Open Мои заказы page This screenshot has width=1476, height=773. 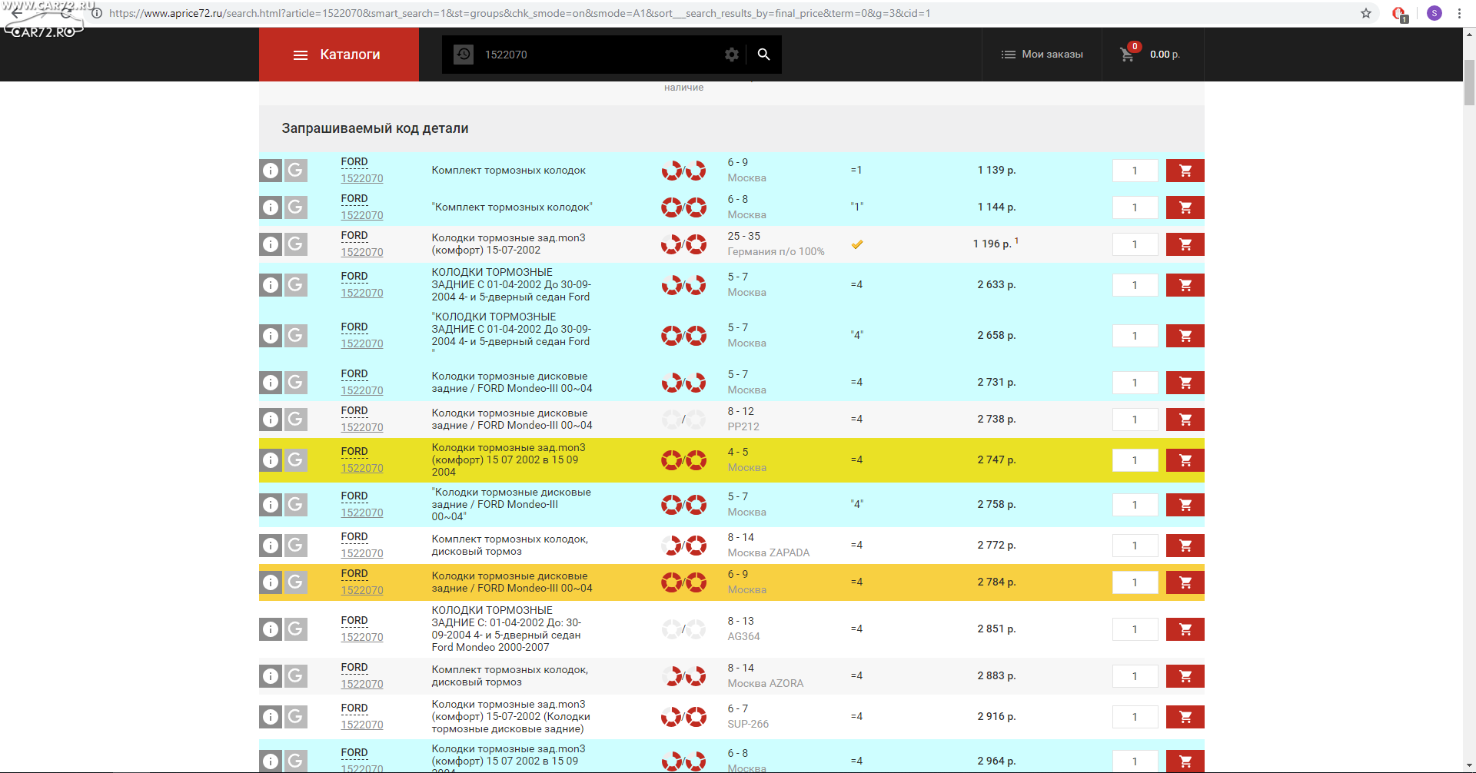(1042, 55)
